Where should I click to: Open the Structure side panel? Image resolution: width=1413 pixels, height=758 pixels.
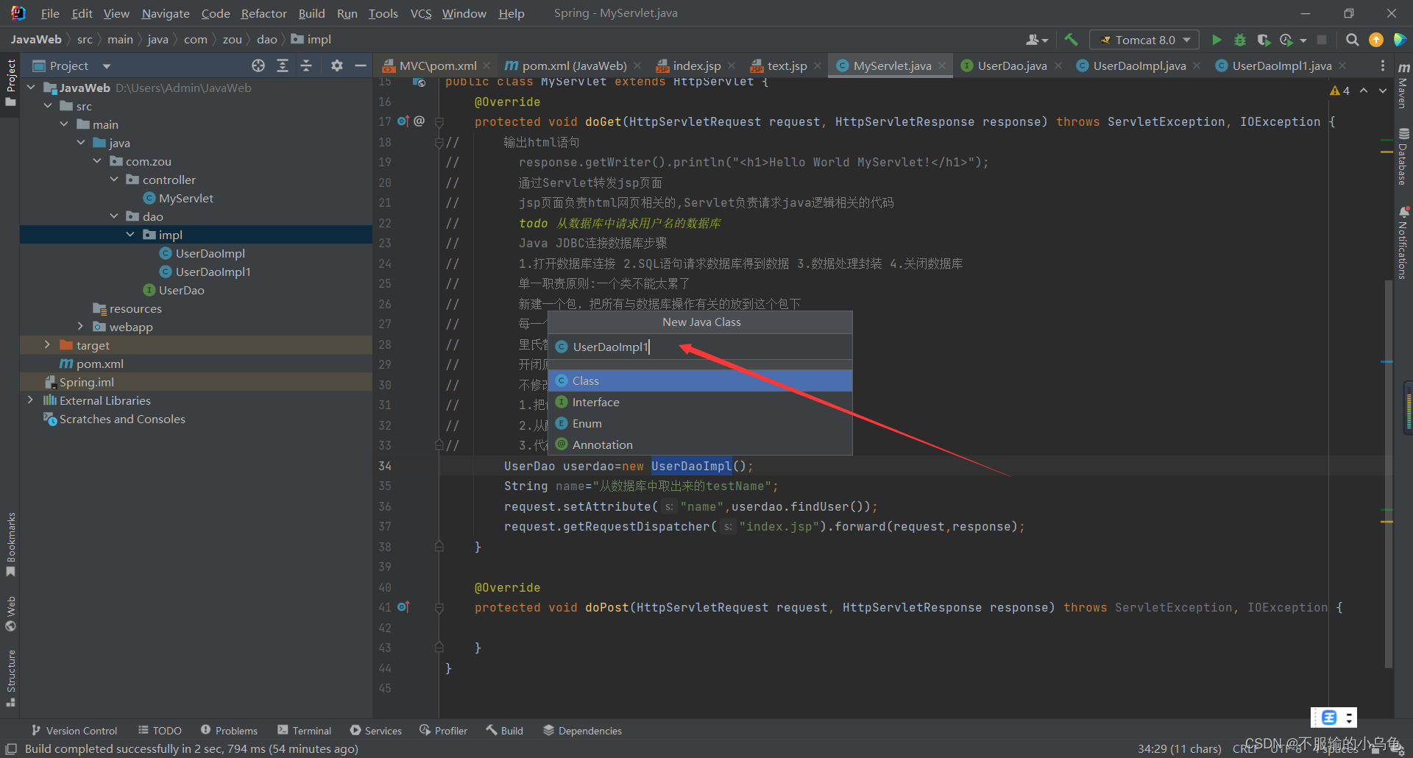[x=10, y=678]
